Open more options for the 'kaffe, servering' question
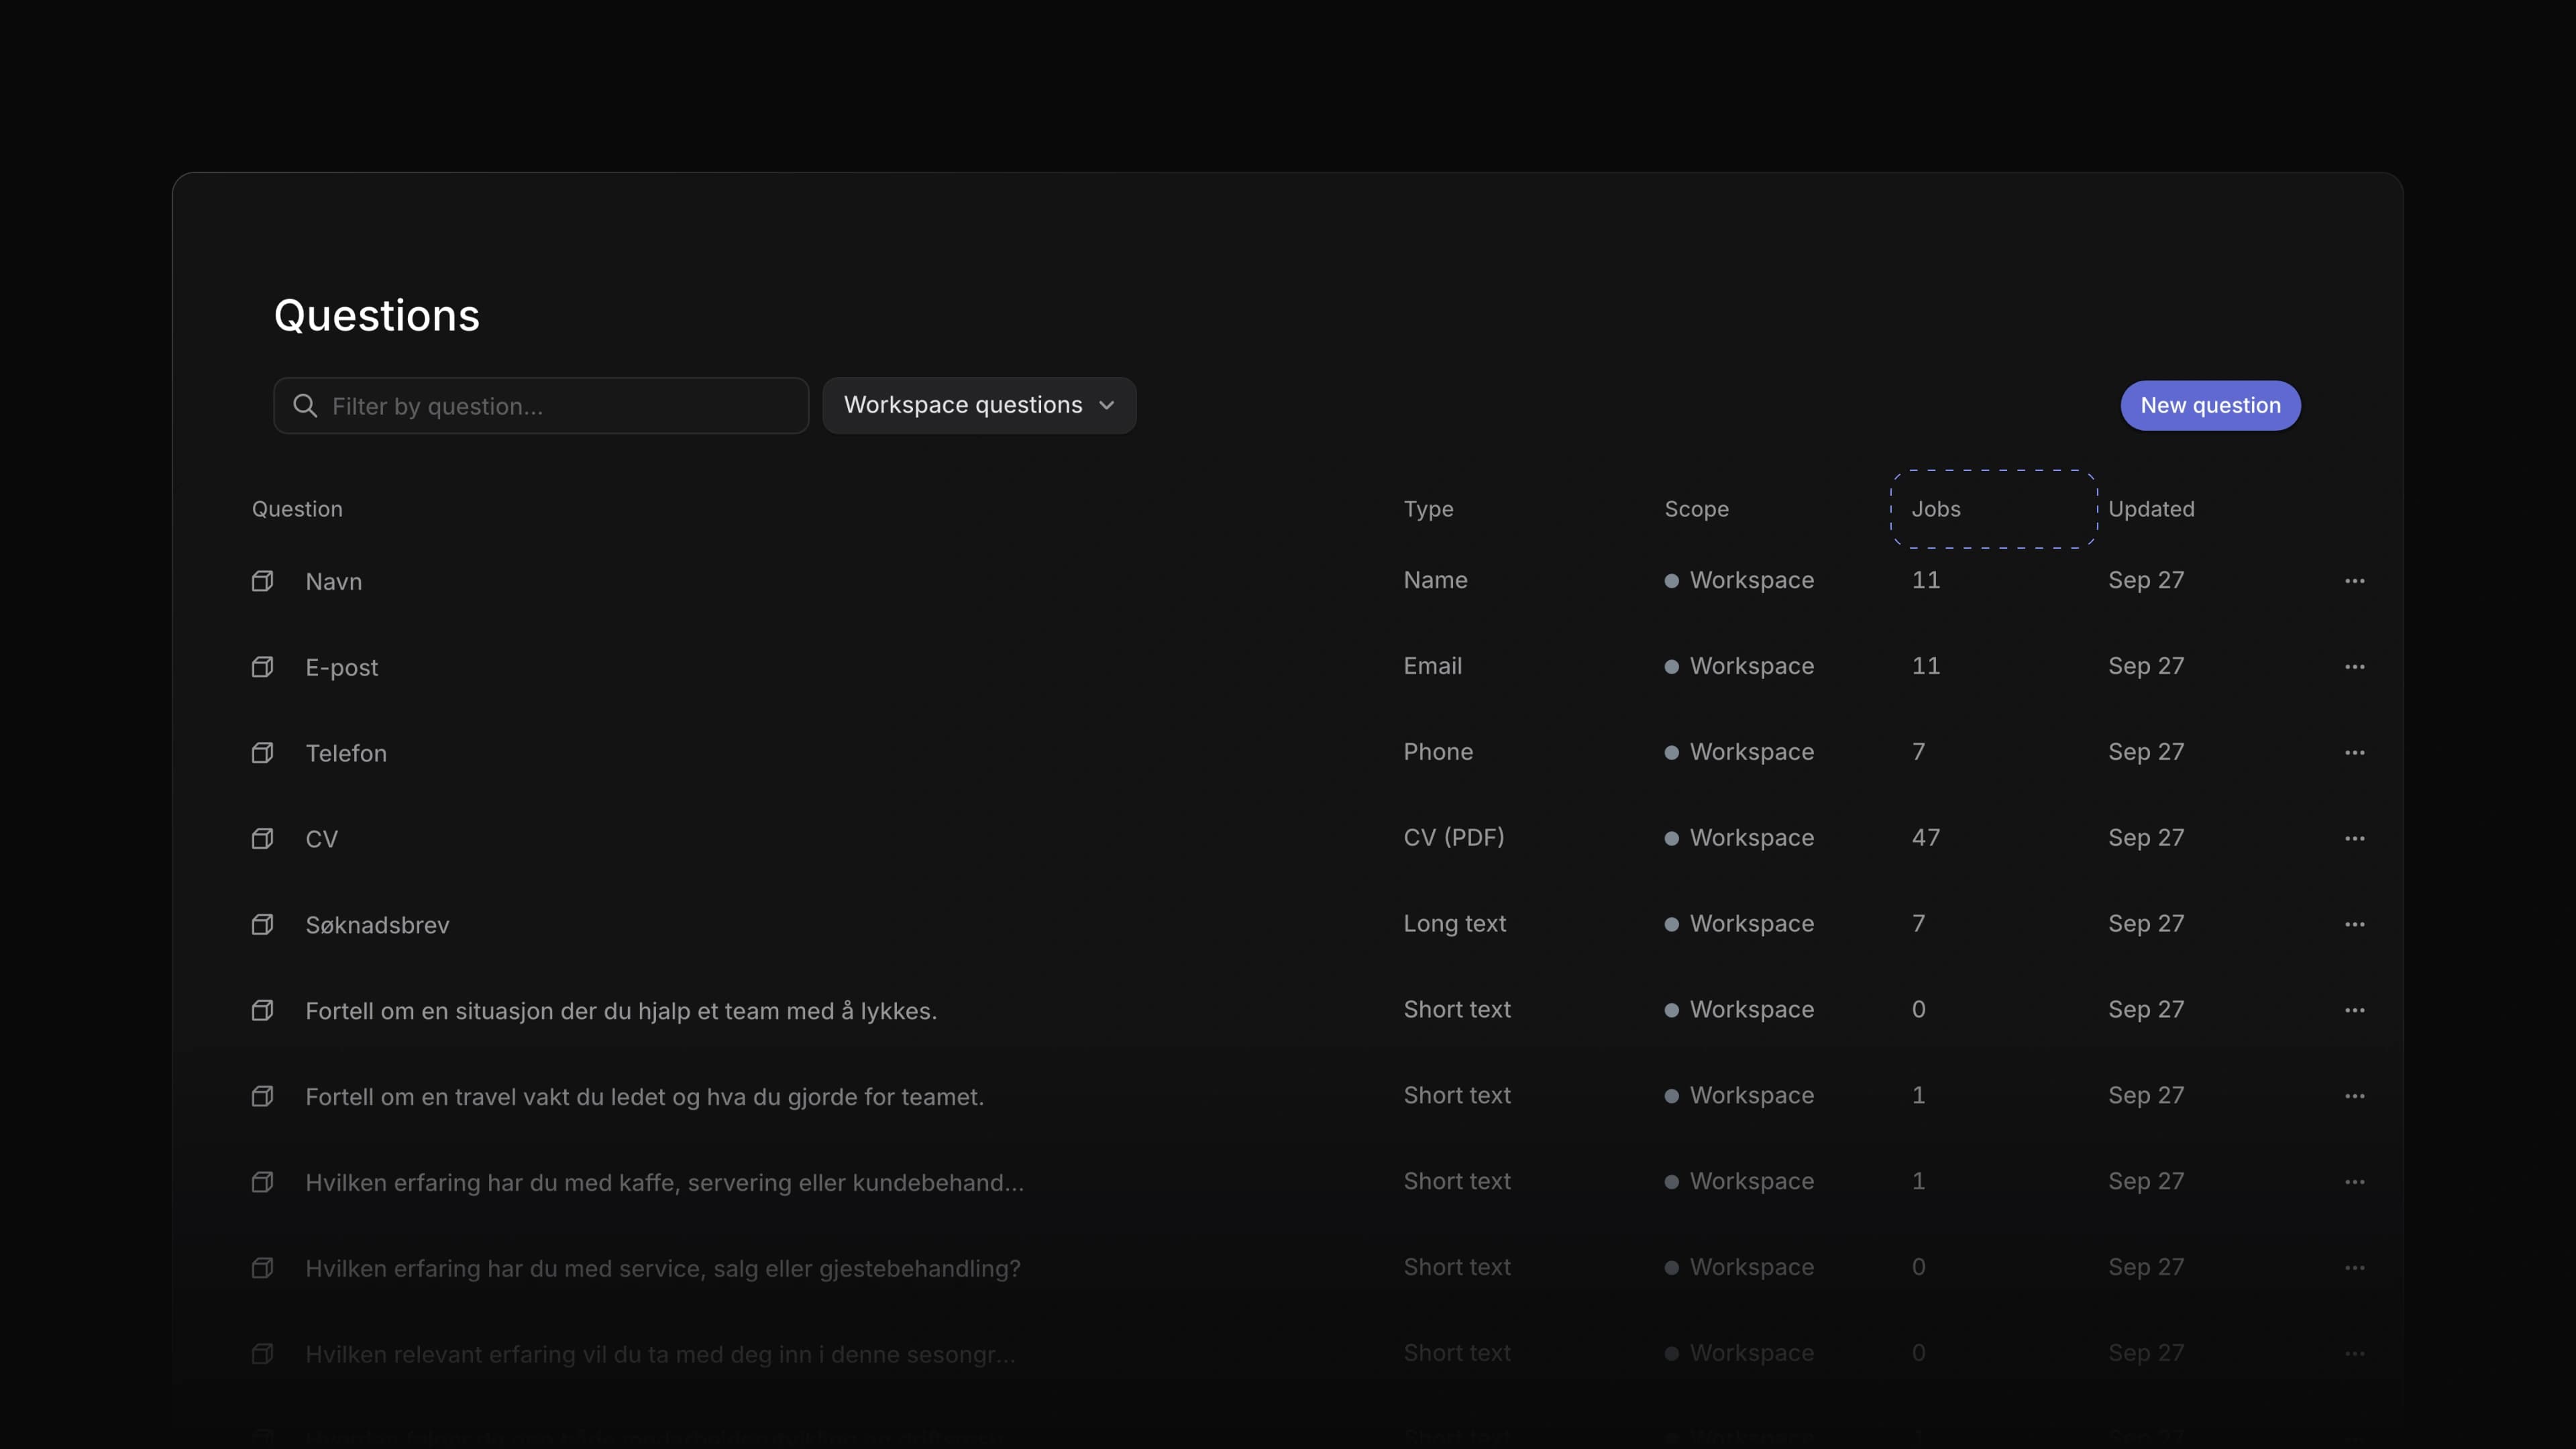2576x1449 pixels. pyautogui.click(x=2354, y=1183)
